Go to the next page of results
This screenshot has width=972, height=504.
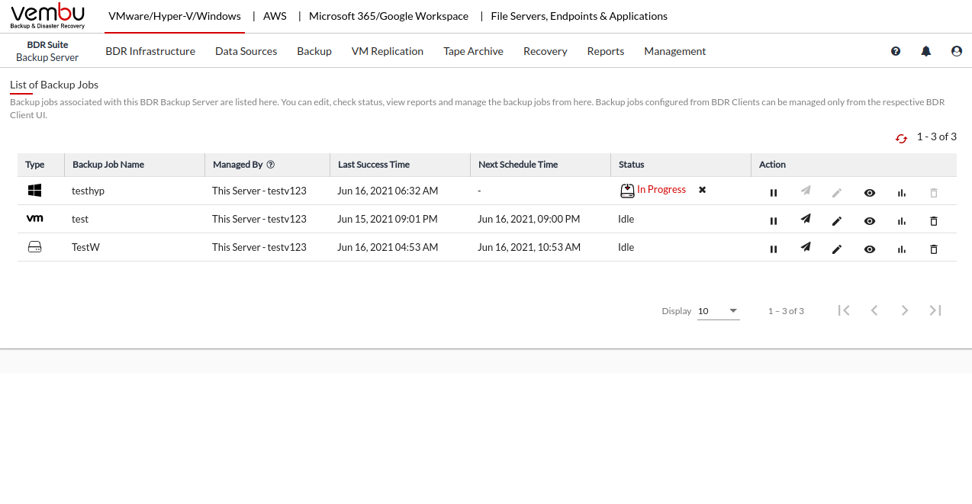click(904, 310)
